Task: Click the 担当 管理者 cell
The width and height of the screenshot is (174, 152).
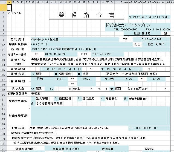Action: (x=142, y=33)
